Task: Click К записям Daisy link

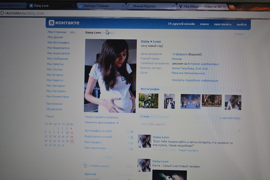Action: pos(230,118)
